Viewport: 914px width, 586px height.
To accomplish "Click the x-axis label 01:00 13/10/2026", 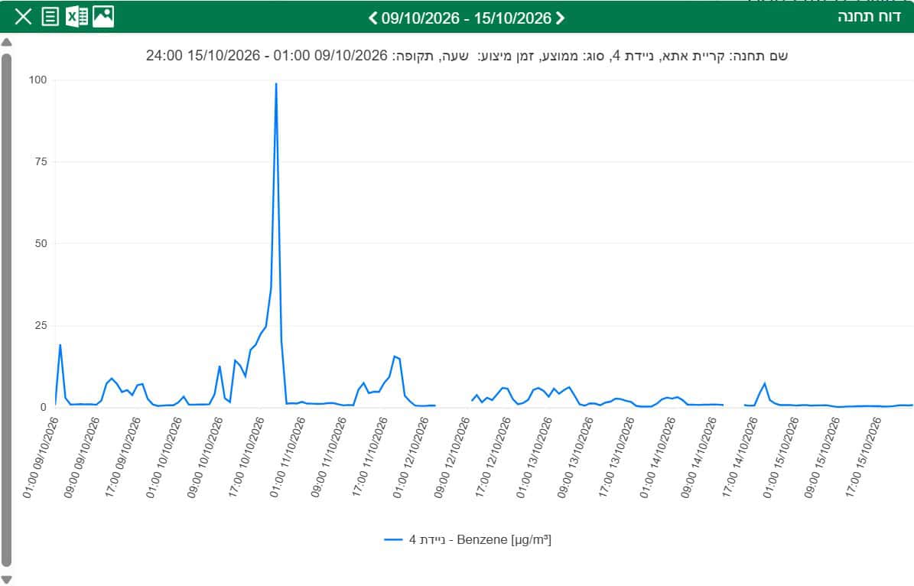I will [534, 457].
